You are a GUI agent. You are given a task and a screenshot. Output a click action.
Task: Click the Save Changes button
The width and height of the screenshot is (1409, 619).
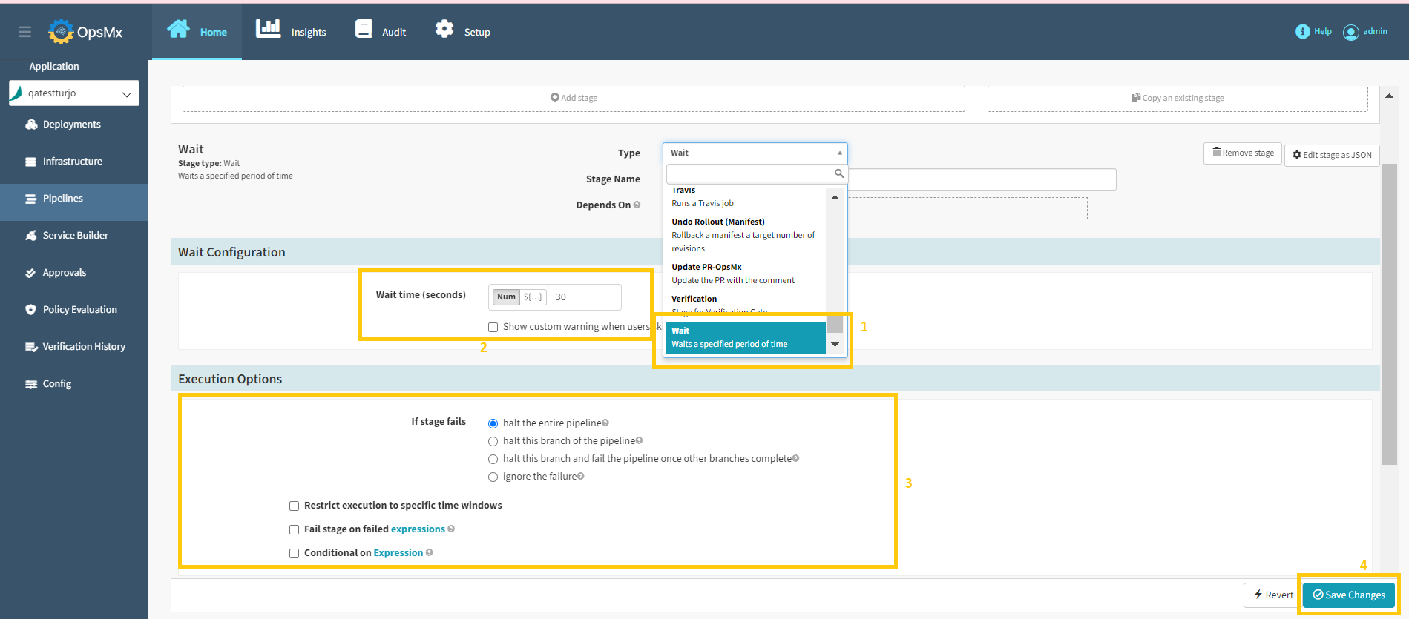(1348, 595)
